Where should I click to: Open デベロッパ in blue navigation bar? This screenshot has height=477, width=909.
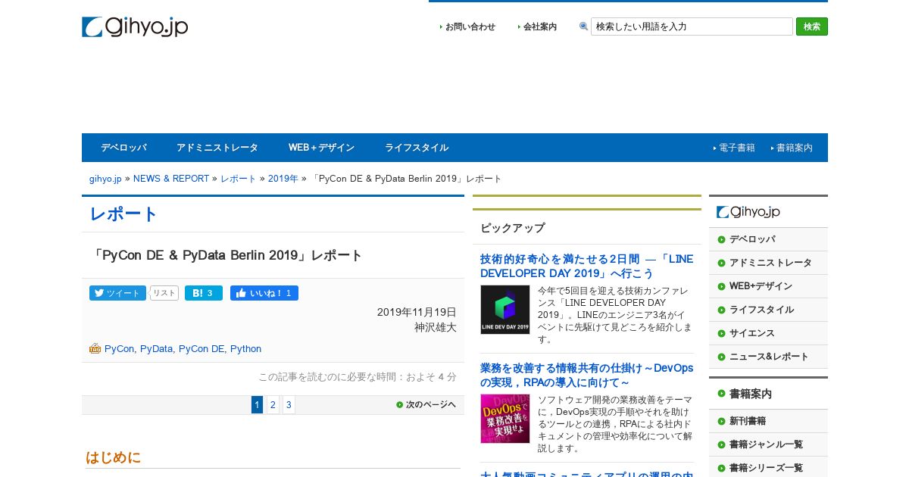click(x=123, y=148)
